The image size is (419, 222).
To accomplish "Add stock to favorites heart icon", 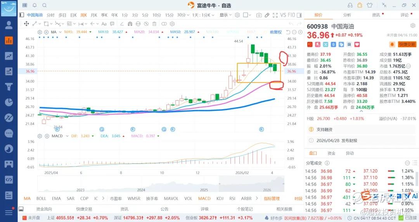I will click(x=357, y=44).
